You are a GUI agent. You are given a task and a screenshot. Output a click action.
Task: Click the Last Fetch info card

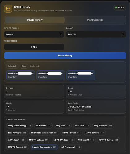pyautogui.click(x=96, y=107)
